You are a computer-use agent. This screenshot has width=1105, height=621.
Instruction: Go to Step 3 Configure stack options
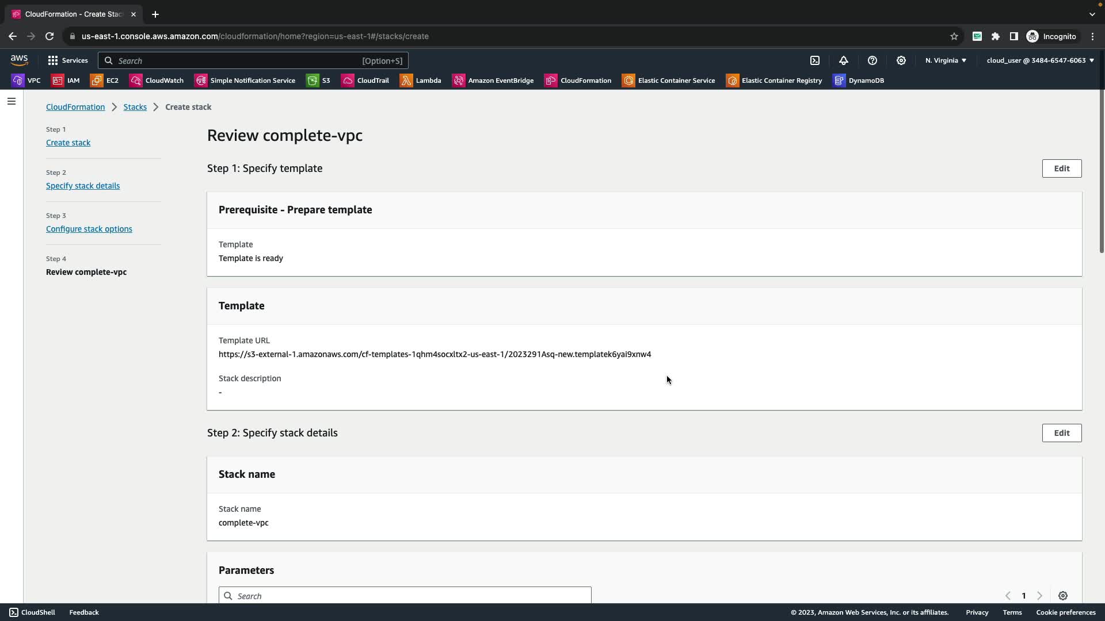click(x=89, y=229)
